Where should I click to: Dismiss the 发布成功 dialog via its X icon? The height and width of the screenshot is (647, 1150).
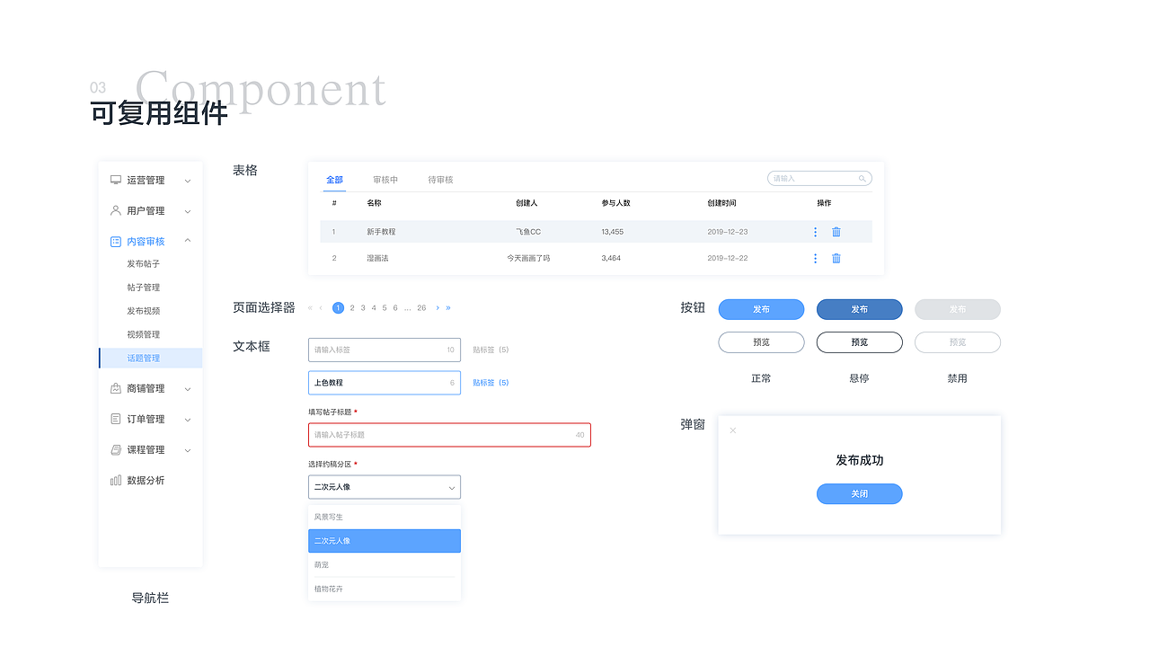pyautogui.click(x=733, y=430)
